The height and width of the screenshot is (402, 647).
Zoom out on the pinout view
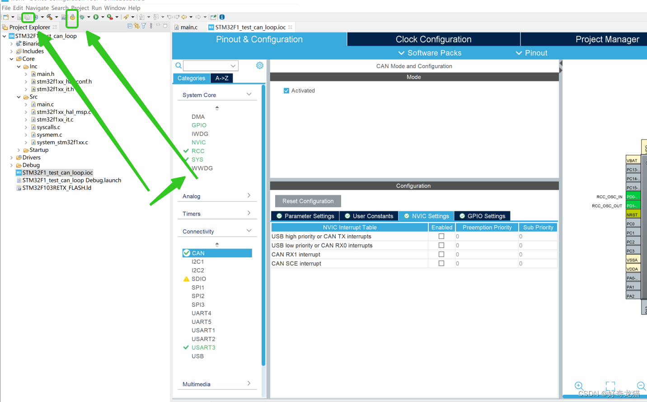[642, 386]
